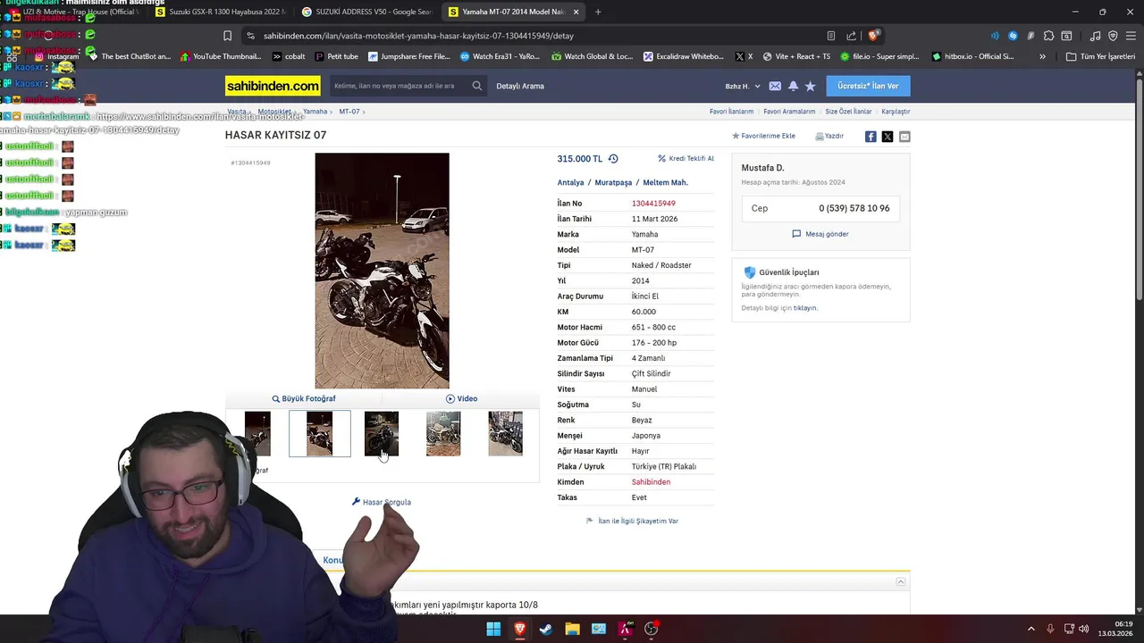Open notifications bell icon
The height and width of the screenshot is (643, 1144).
(x=793, y=86)
